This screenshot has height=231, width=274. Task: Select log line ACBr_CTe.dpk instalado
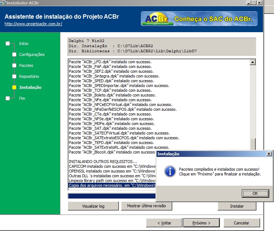[x=110, y=114]
